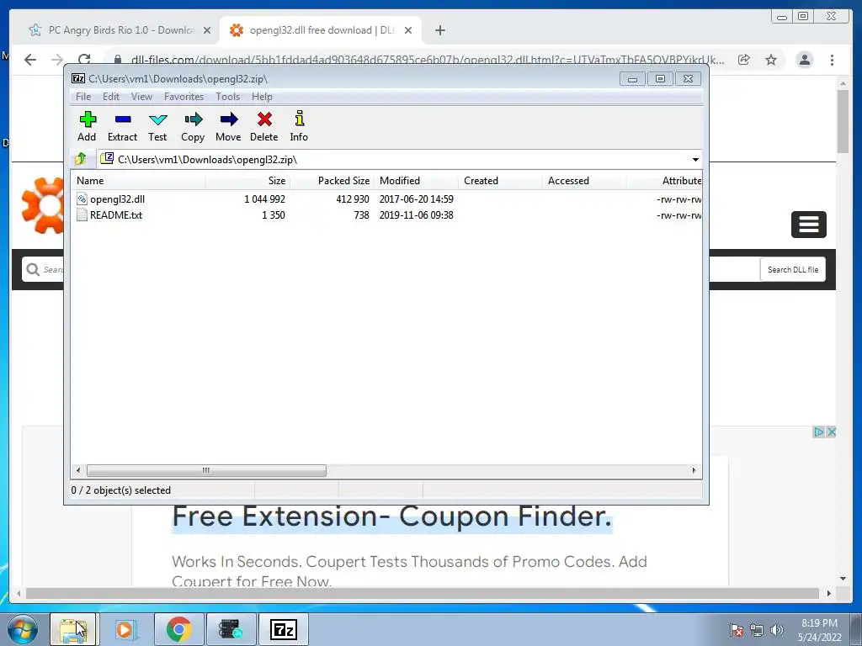Screen dimensions: 862x646
Task: Reload the Chrome page
Action: coord(84,60)
